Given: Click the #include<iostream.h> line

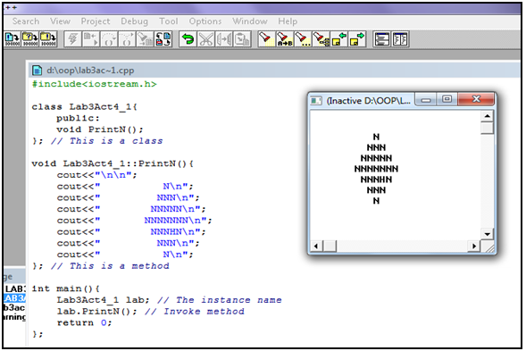Looking at the screenshot, I should pos(94,84).
